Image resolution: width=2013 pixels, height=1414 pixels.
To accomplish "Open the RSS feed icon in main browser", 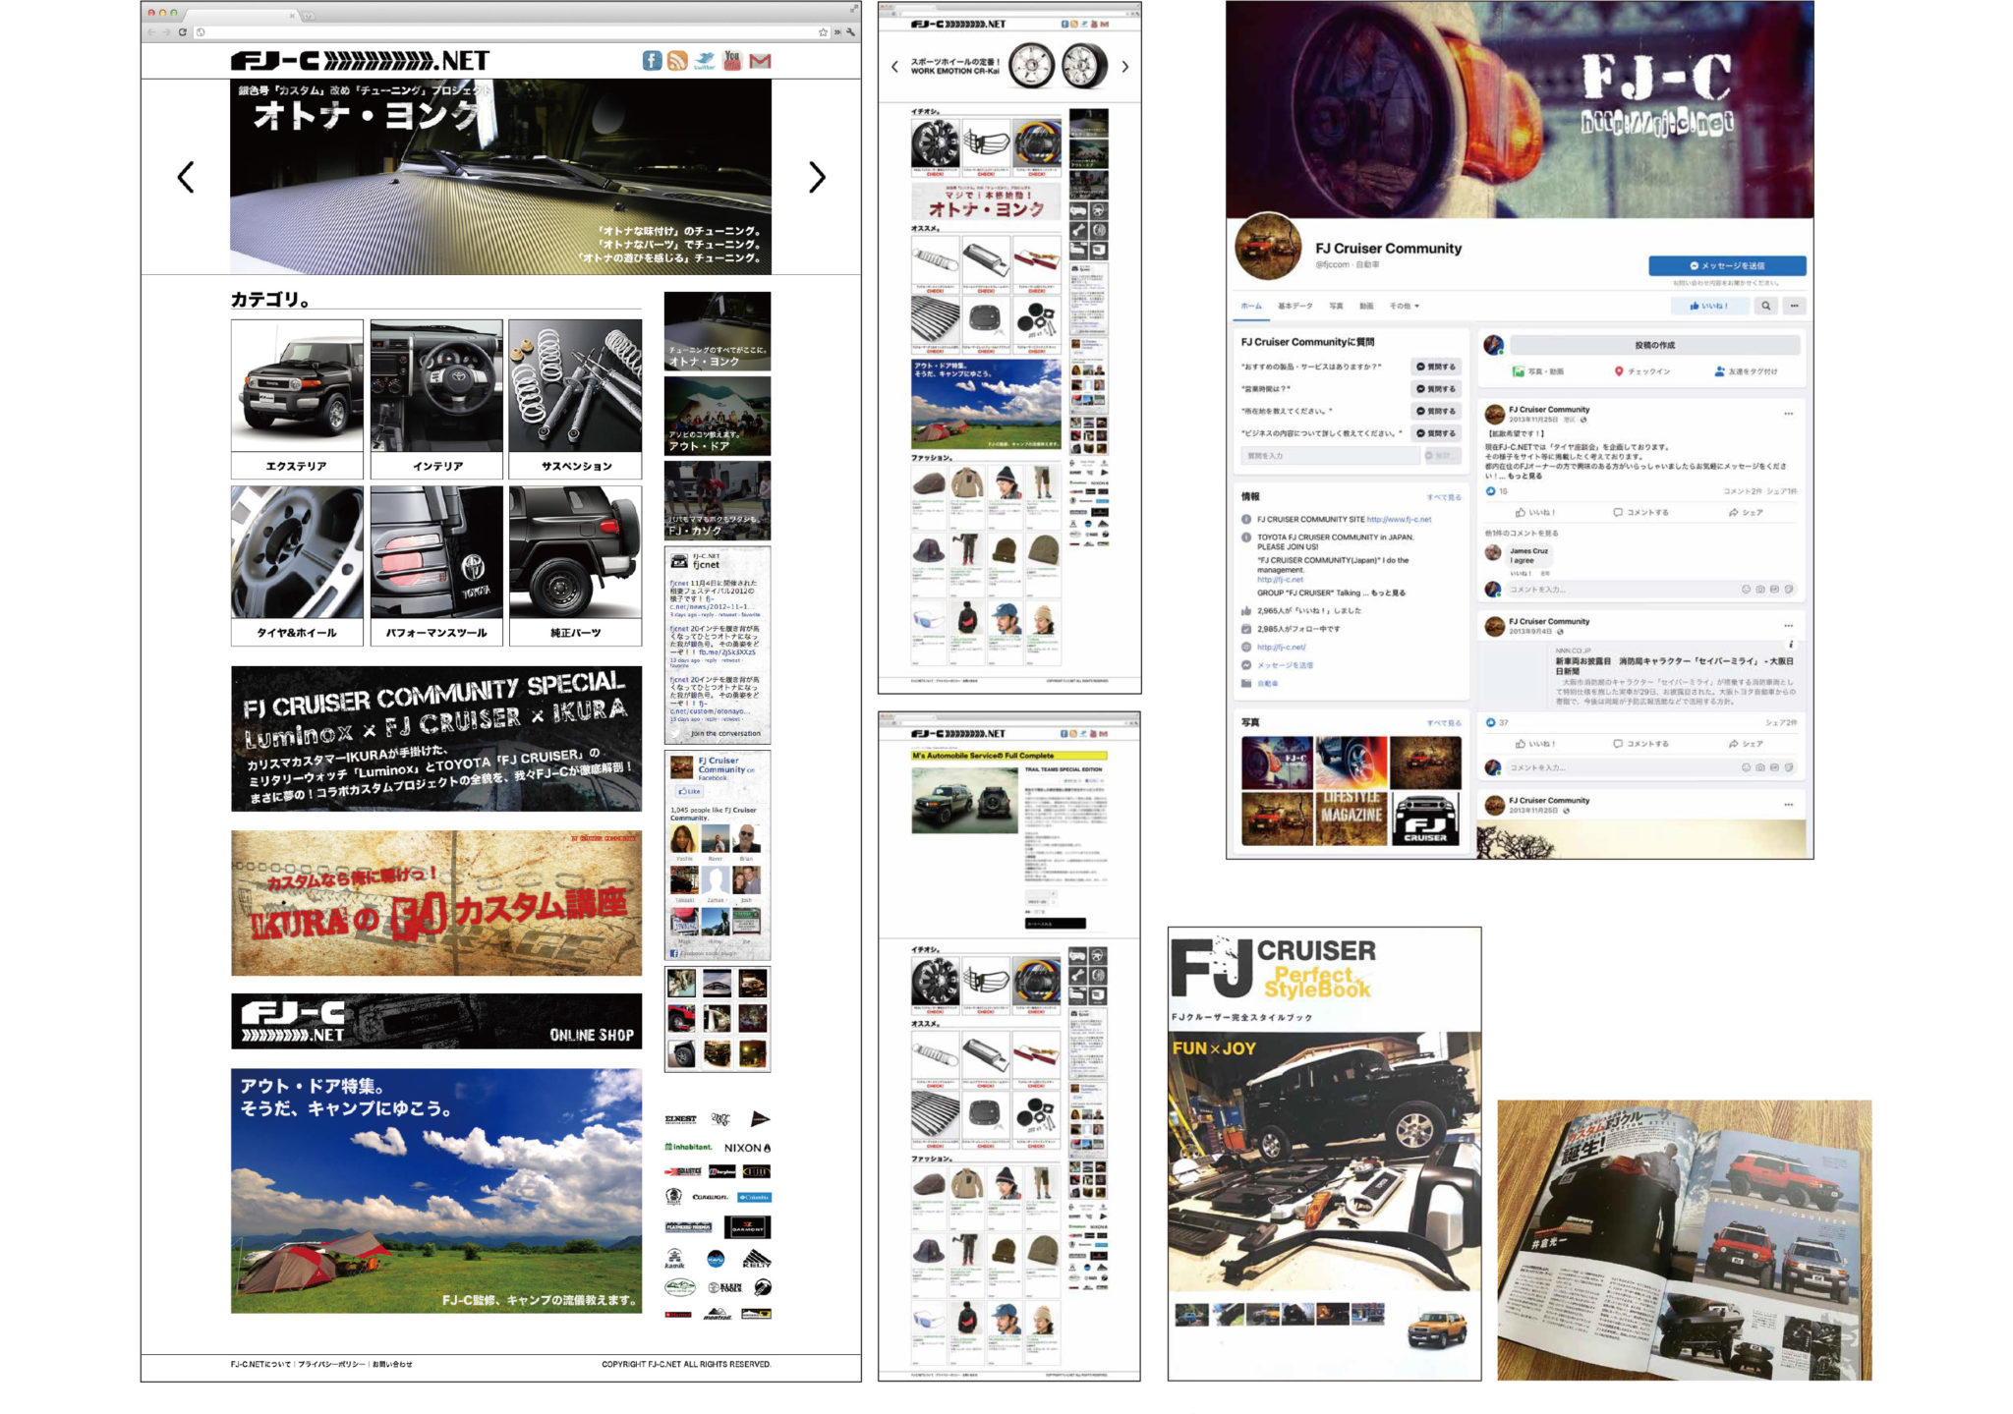I will (x=677, y=61).
